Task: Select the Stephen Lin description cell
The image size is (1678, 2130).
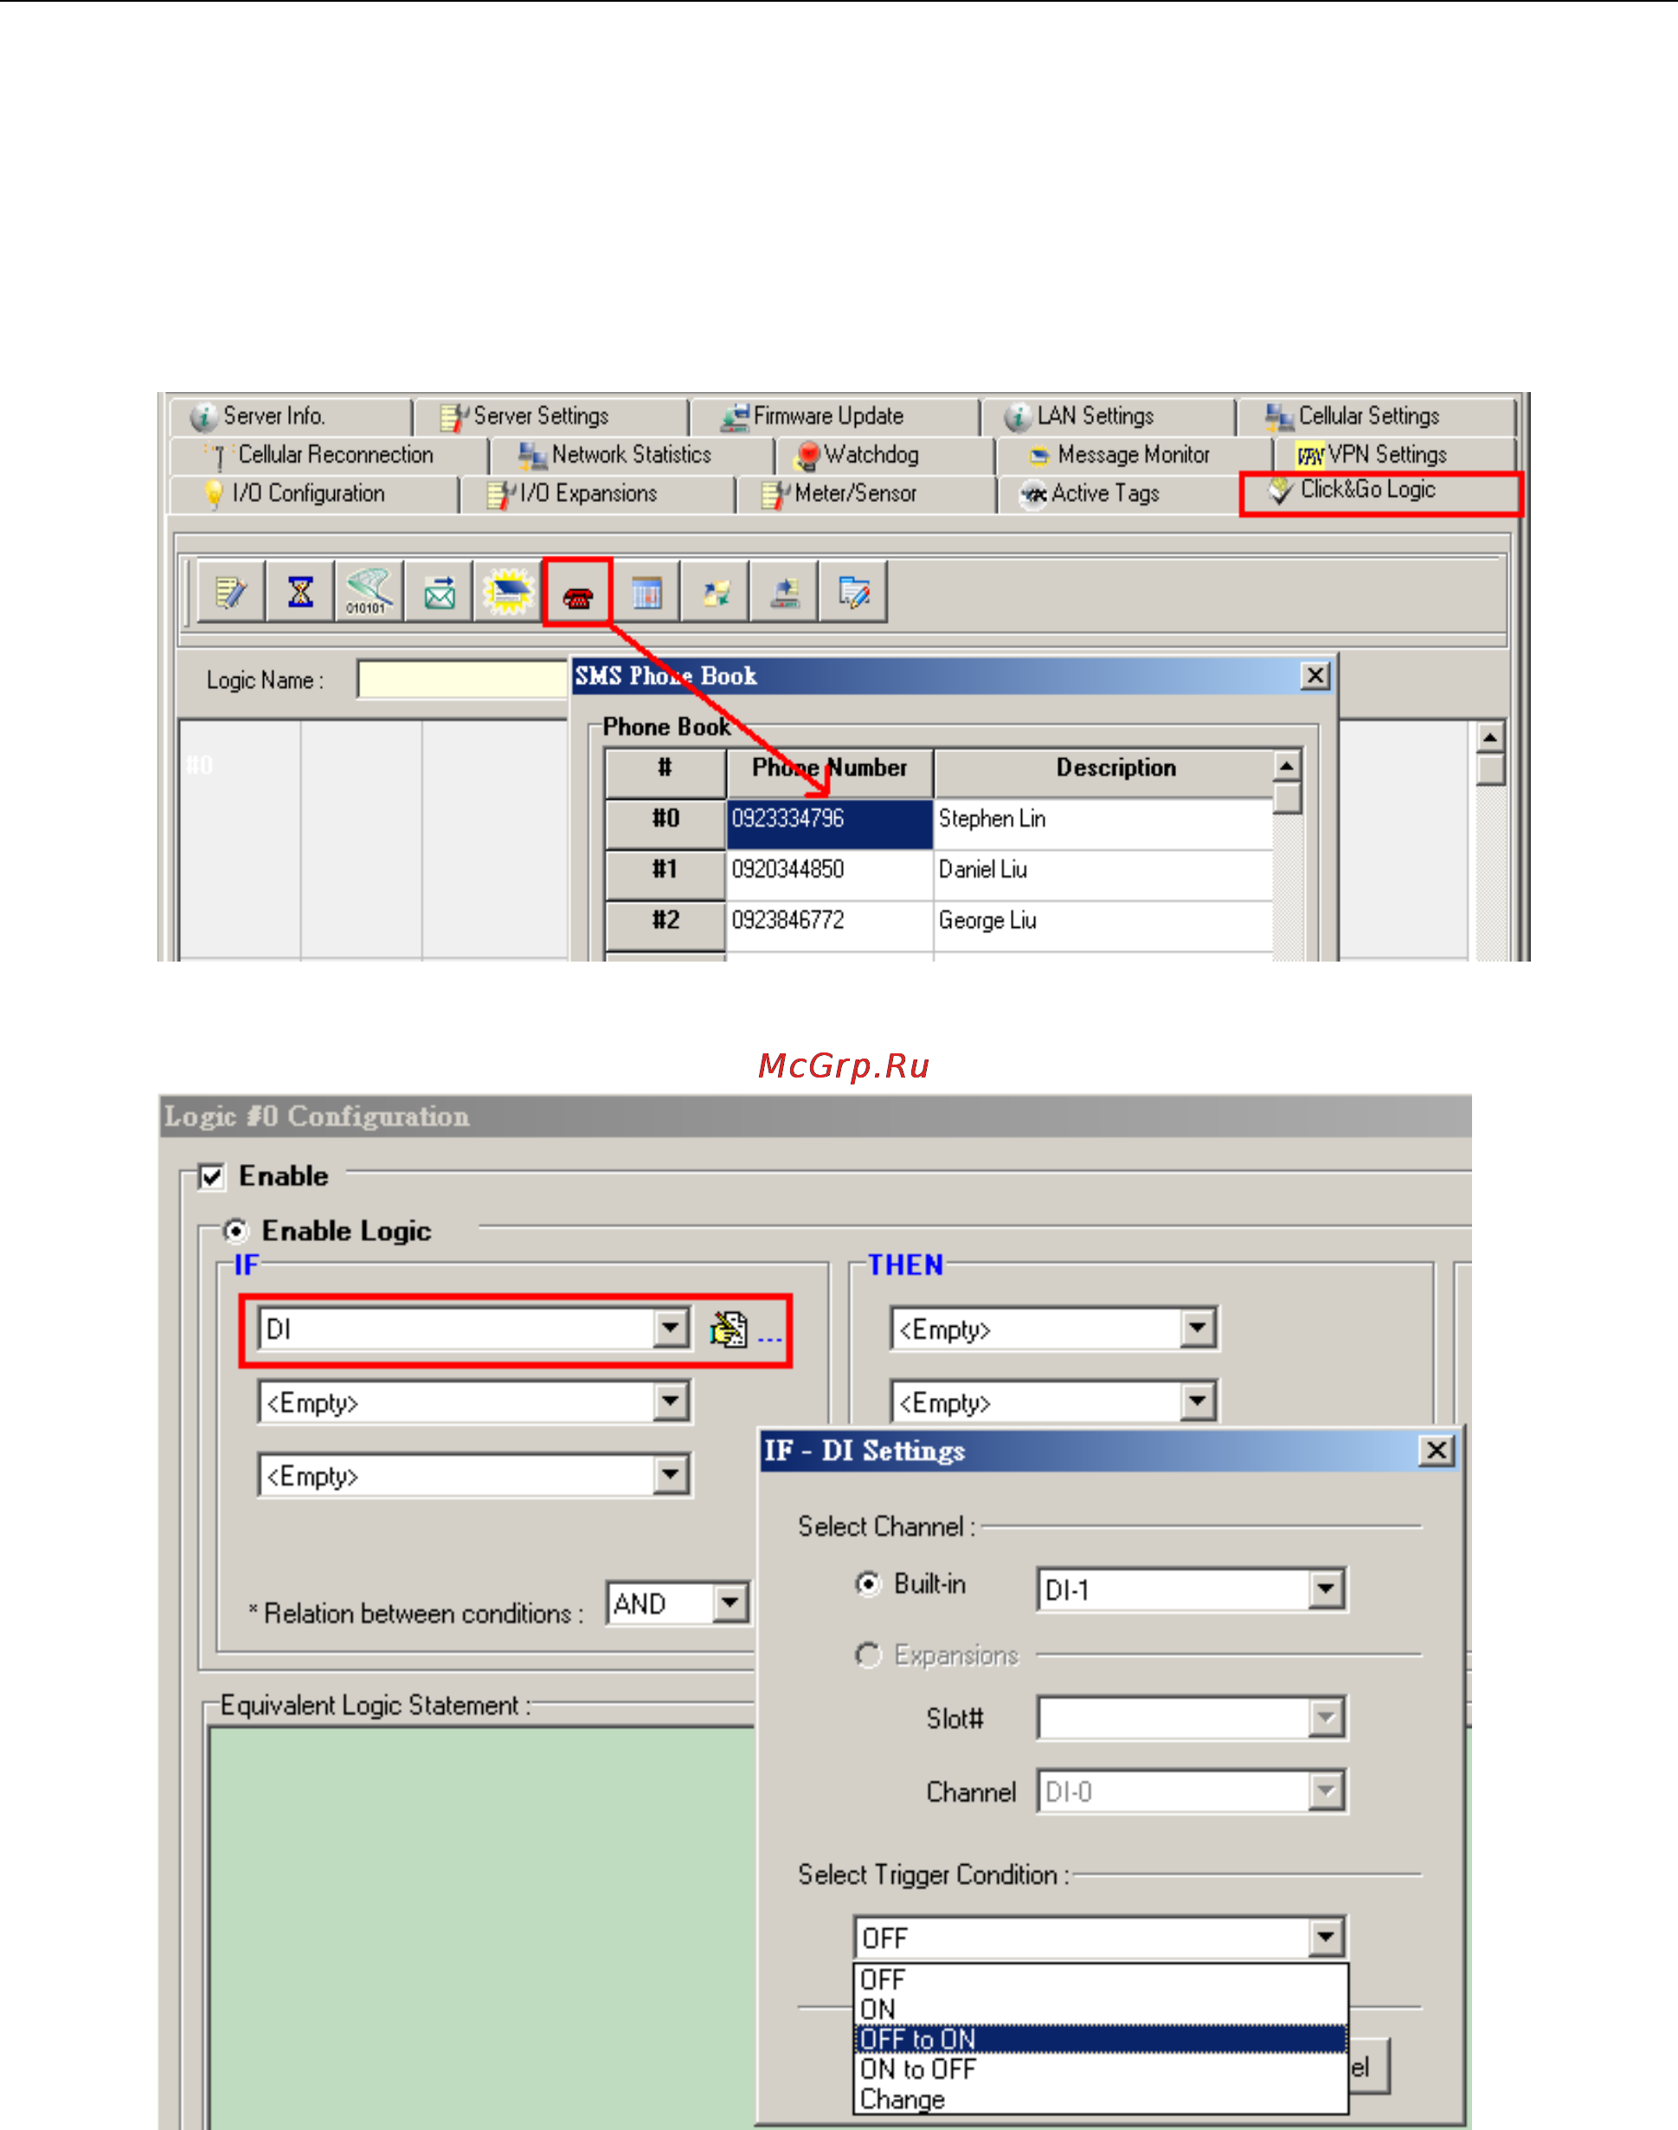Action: (x=1103, y=823)
